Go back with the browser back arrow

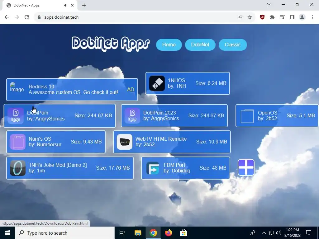7,17
